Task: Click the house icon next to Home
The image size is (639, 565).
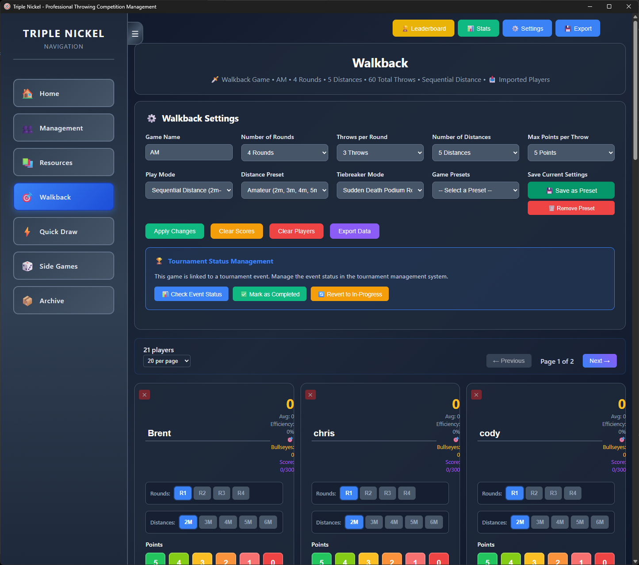Action: point(27,93)
